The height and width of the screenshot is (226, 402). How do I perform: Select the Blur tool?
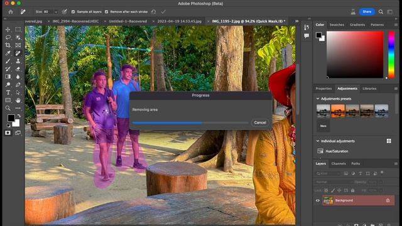(x=18, y=77)
